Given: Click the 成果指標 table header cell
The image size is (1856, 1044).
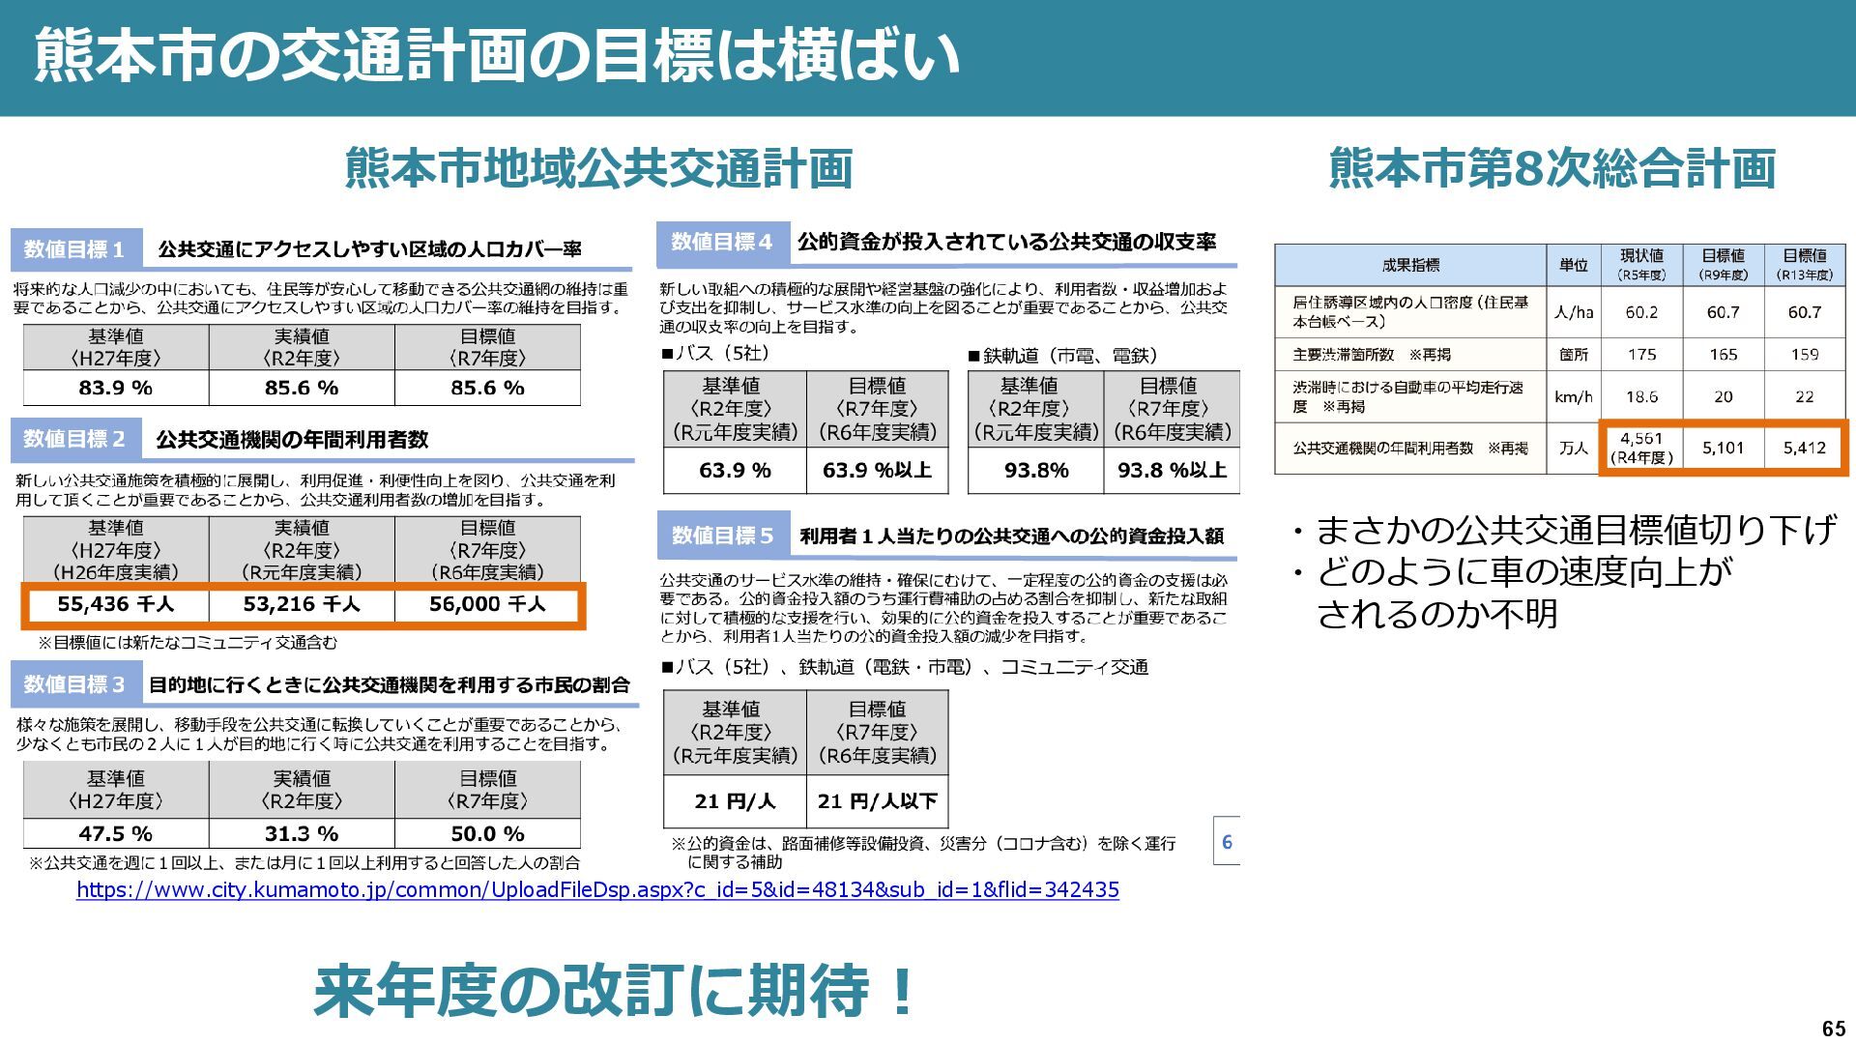Looking at the screenshot, I should (x=1410, y=265).
